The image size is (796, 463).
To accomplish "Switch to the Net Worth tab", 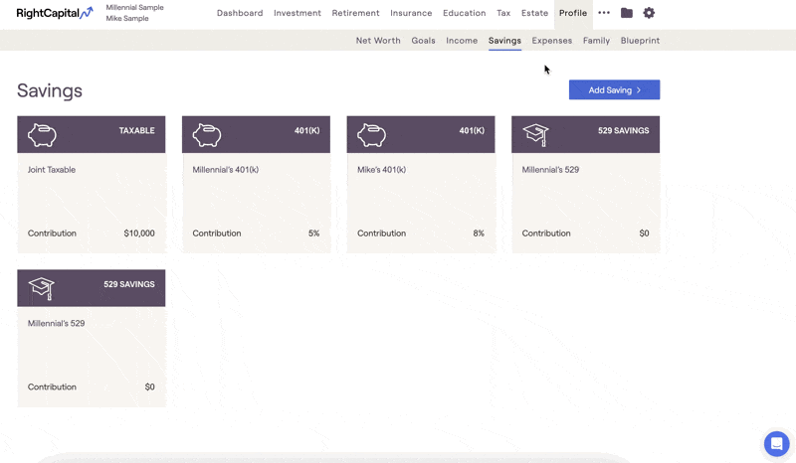I will pos(378,41).
